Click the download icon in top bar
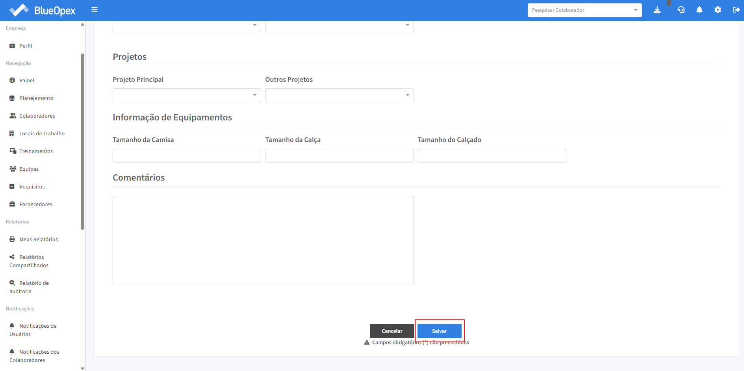The height and width of the screenshot is (371, 744). coord(657,10)
